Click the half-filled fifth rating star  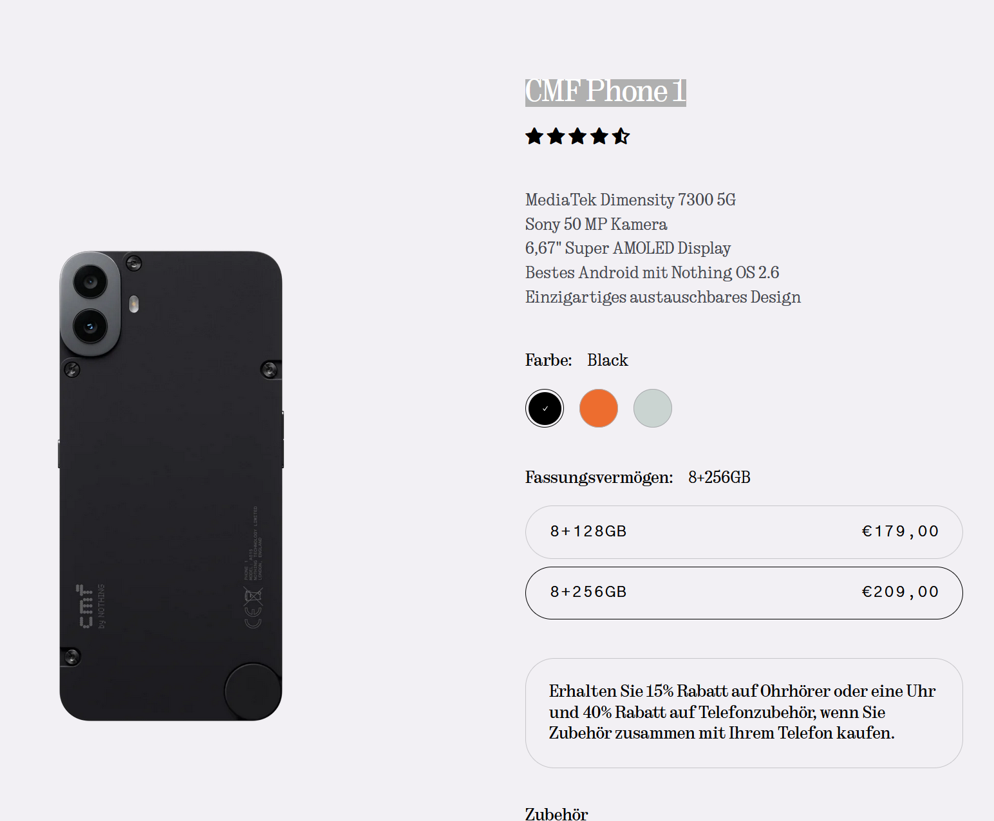click(x=621, y=137)
